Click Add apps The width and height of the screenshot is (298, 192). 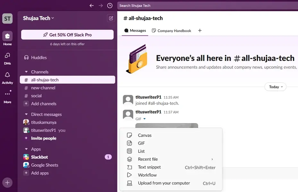point(67,173)
